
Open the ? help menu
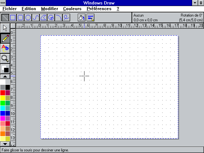(118, 9)
